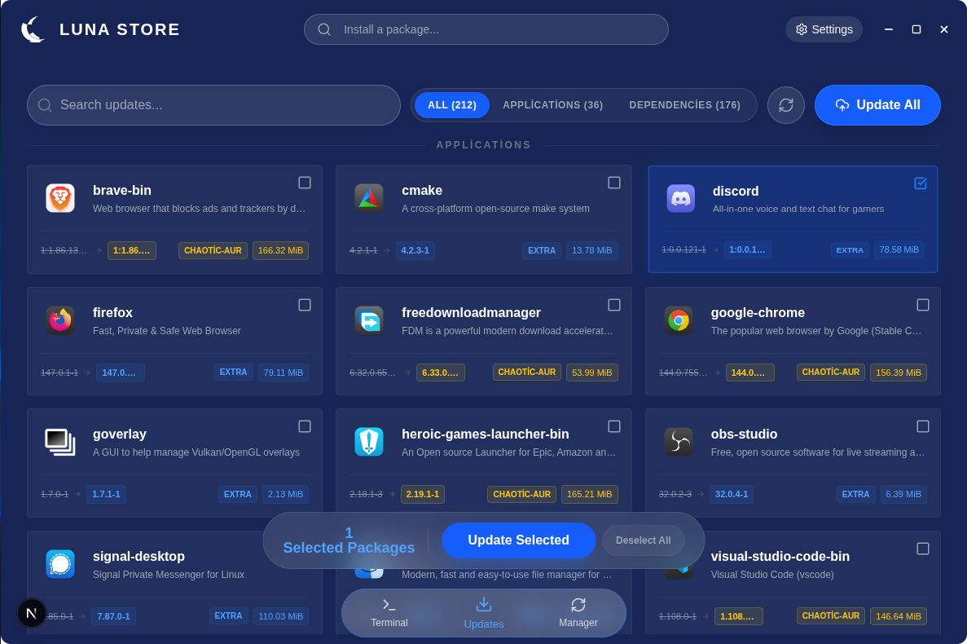Image resolution: width=967 pixels, height=644 pixels.
Task: Click the cloud upload icon on Update All
Action: click(842, 105)
